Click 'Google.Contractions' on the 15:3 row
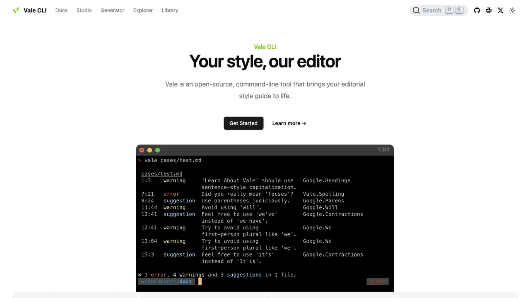The height and width of the screenshot is (298, 530). tap(333, 255)
